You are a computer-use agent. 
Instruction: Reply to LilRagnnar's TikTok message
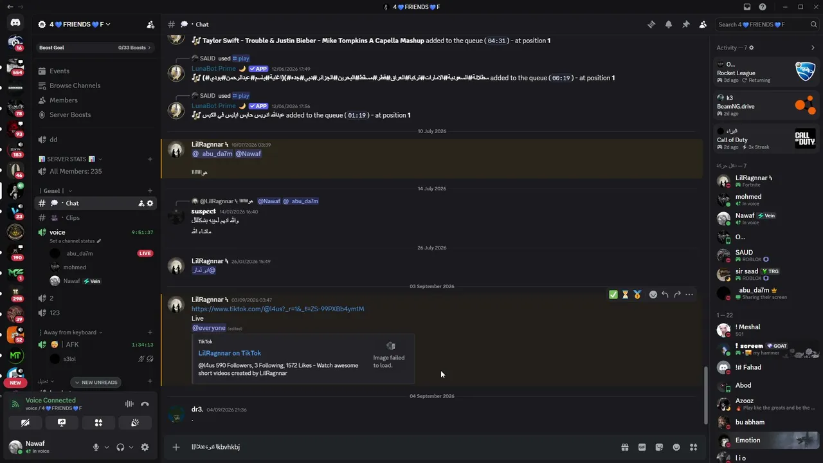[x=665, y=295]
